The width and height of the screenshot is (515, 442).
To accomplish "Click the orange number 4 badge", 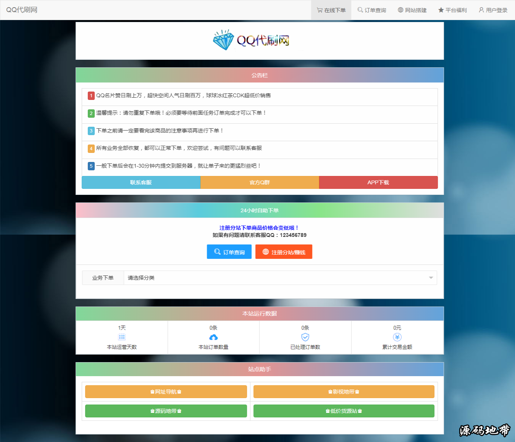I will point(91,148).
